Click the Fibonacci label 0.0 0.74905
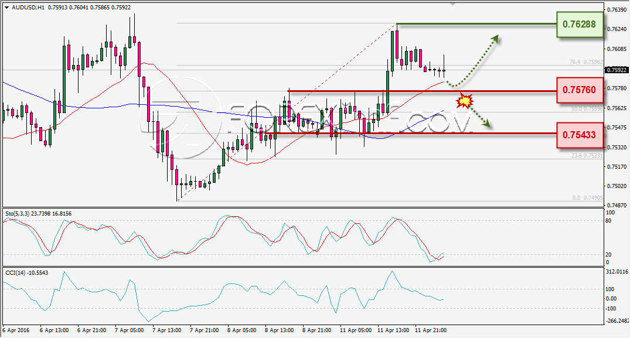 tap(587, 198)
